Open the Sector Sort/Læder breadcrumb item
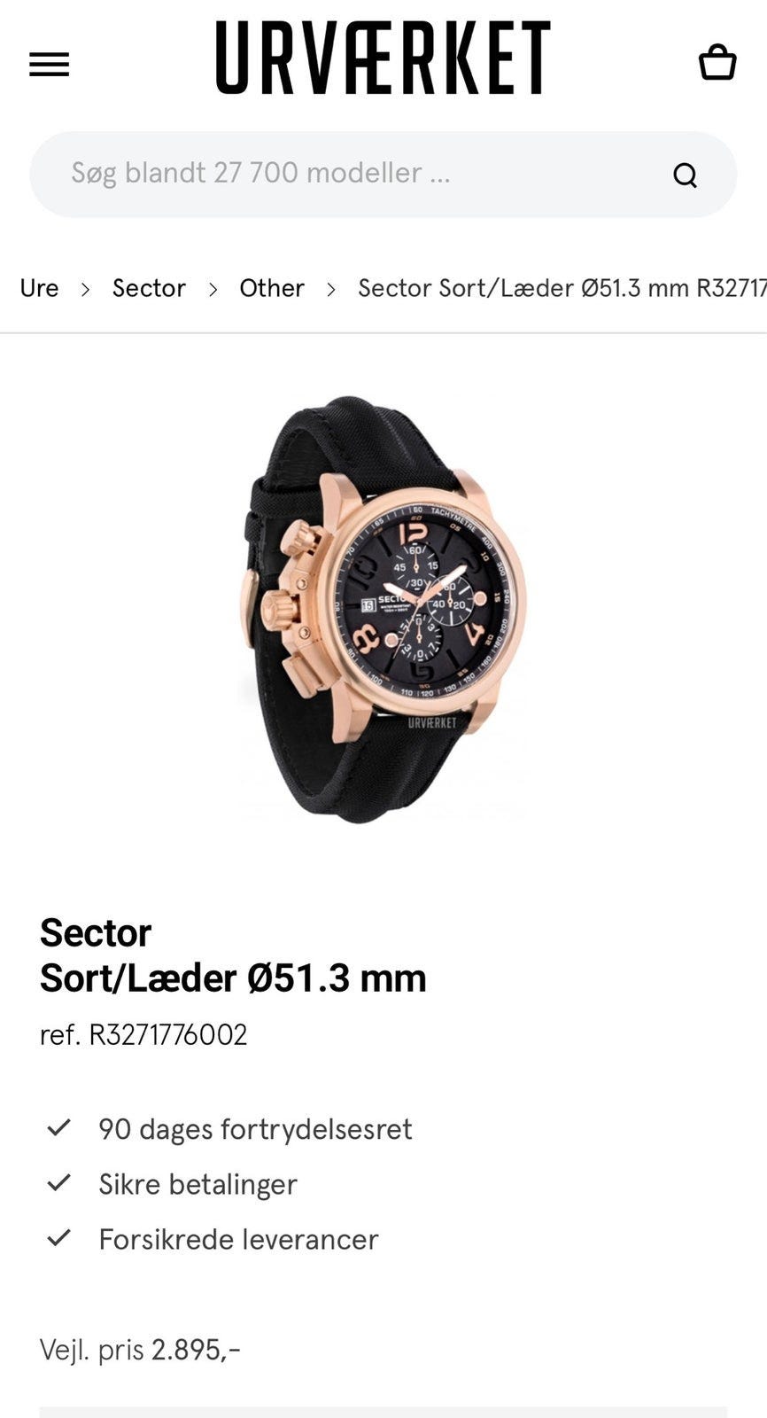This screenshot has height=1418, width=767. (562, 288)
